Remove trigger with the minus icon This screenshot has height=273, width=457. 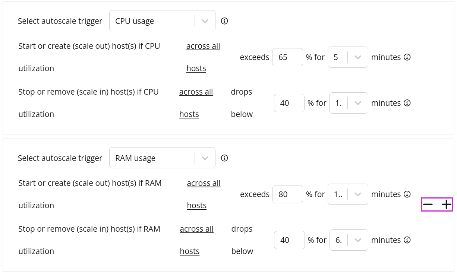tap(428, 204)
